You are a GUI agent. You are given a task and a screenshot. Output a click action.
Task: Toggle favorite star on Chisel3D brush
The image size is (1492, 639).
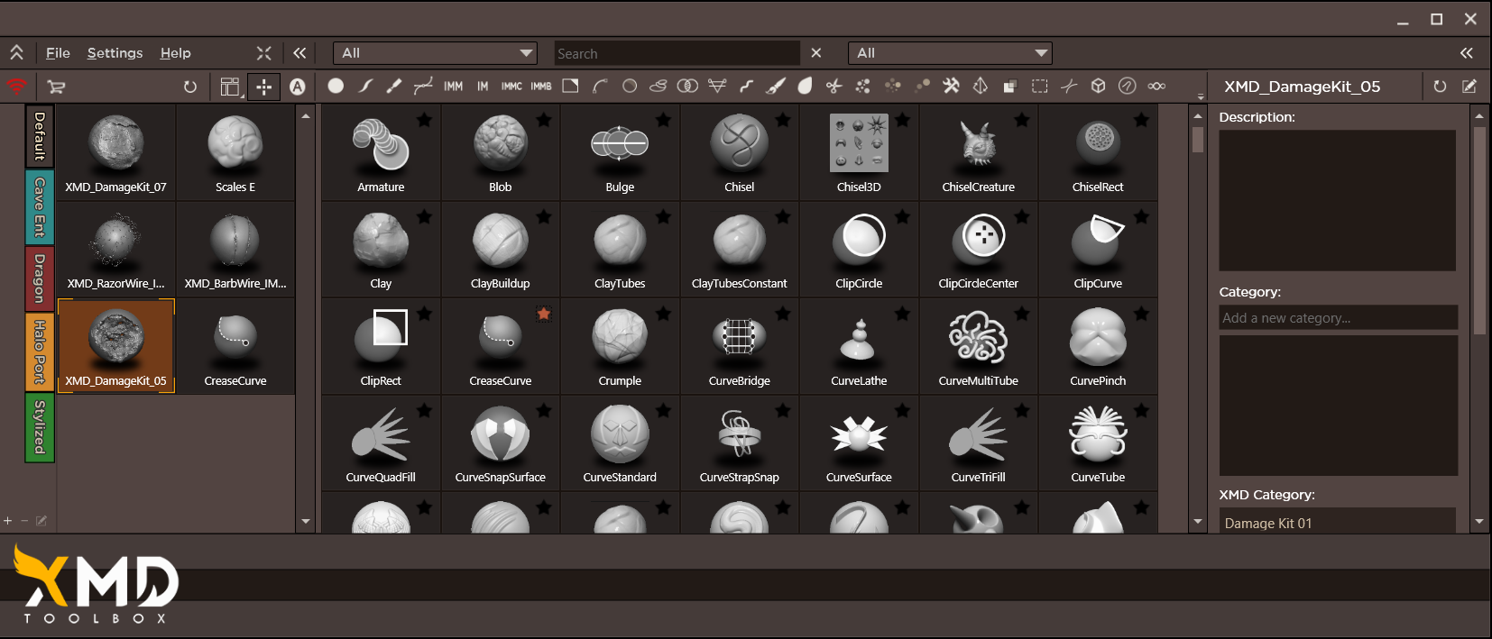(x=902, y=119)
